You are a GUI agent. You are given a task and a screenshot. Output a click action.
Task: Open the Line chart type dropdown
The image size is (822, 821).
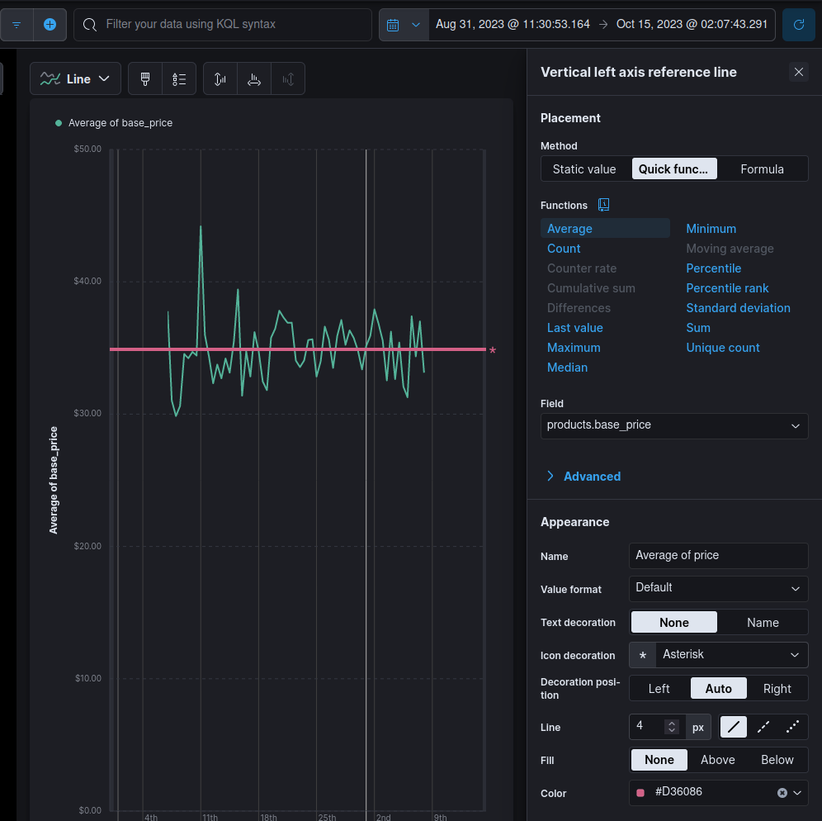coord(76,79)
